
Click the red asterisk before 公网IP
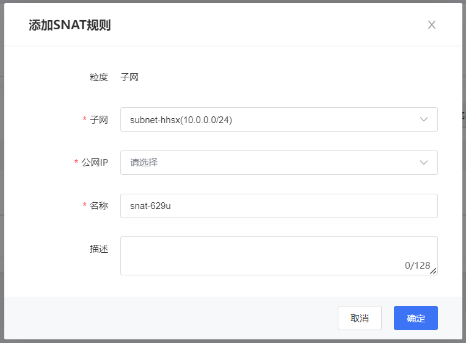[76, 163]
